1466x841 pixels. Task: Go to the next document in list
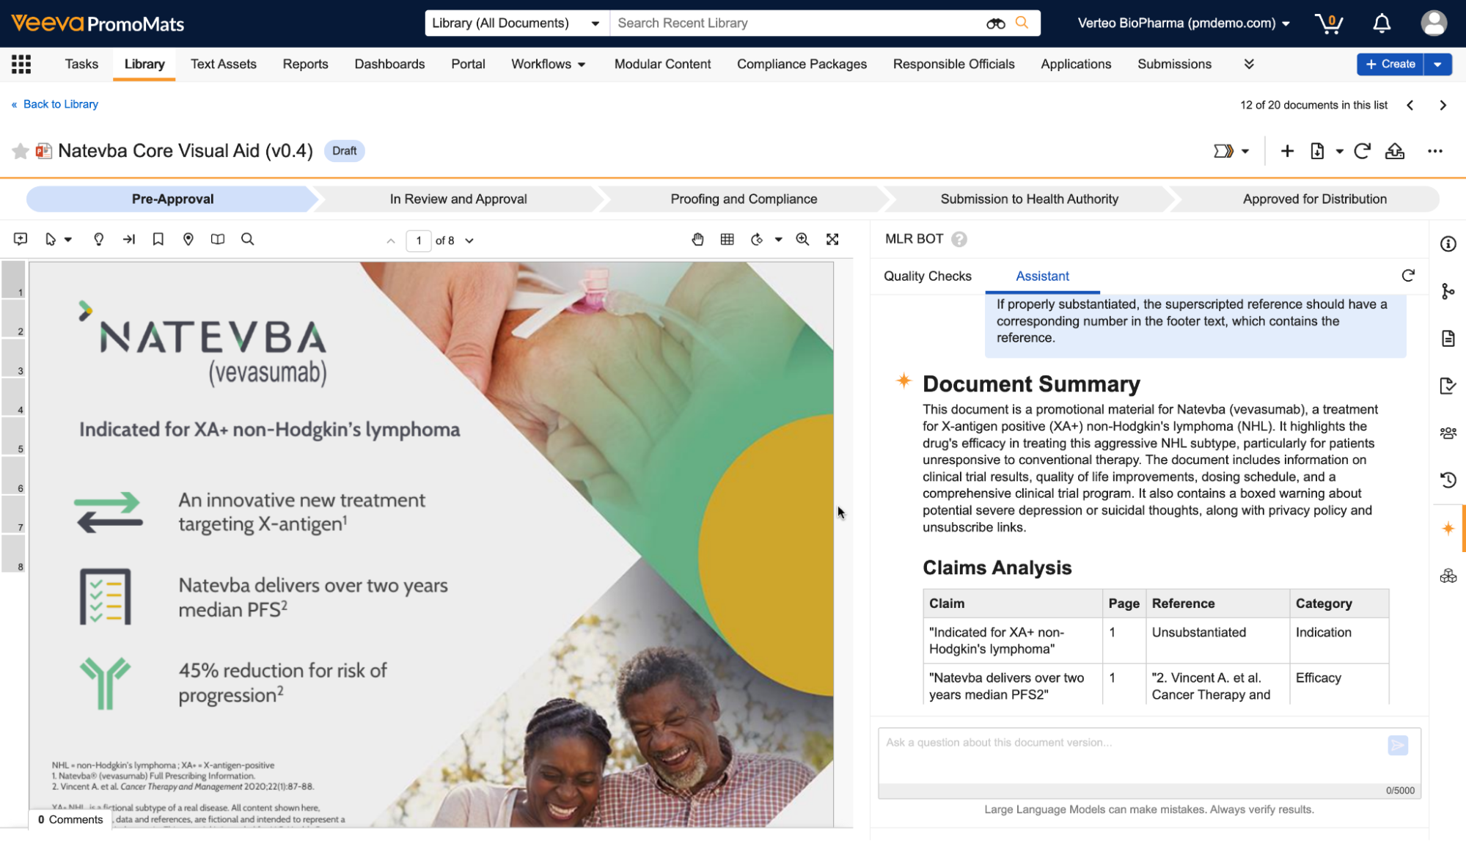click(x=1443, y=106)
